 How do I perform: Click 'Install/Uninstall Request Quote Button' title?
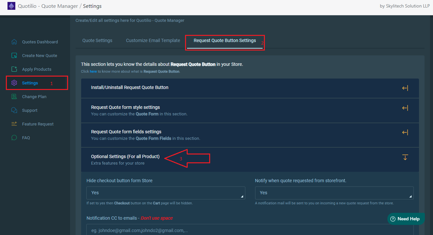[x=130, y=87]
